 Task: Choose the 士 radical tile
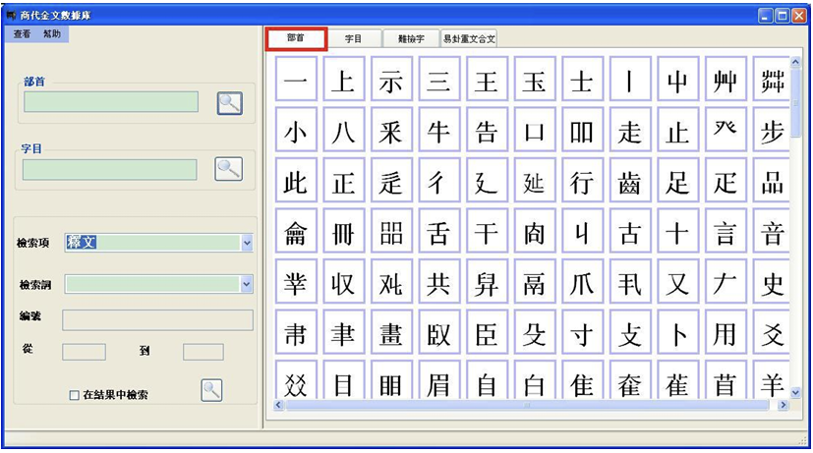coord(582,79)
